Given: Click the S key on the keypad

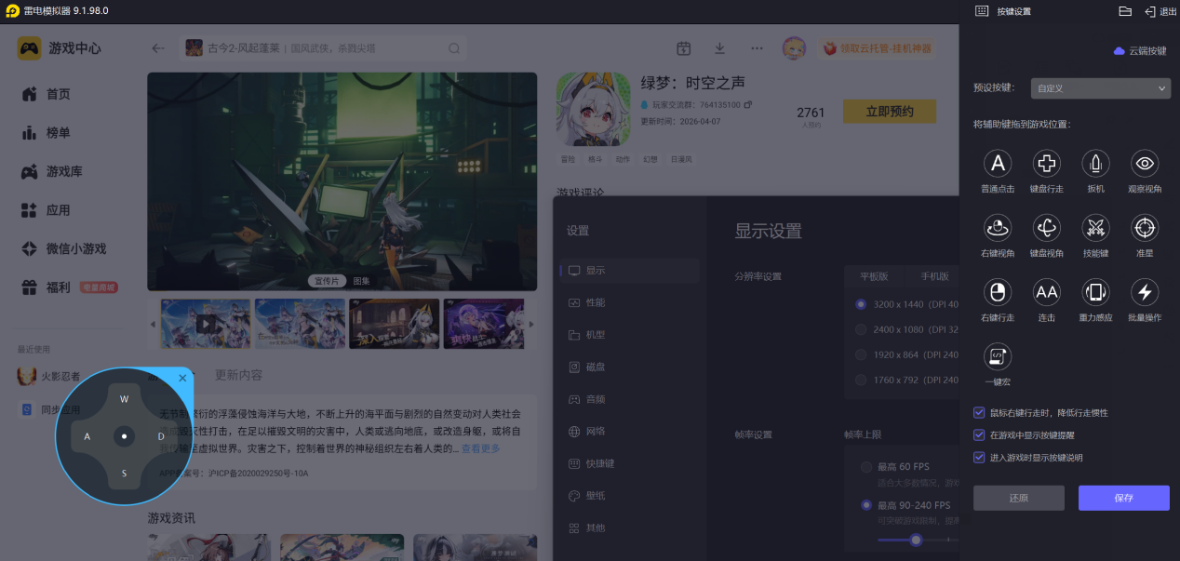Looking at the screenshot, I should (124, 473).
